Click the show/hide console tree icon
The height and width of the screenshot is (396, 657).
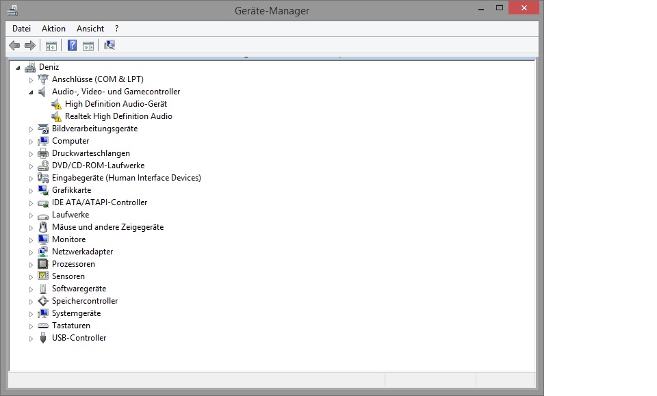point(51,46)
